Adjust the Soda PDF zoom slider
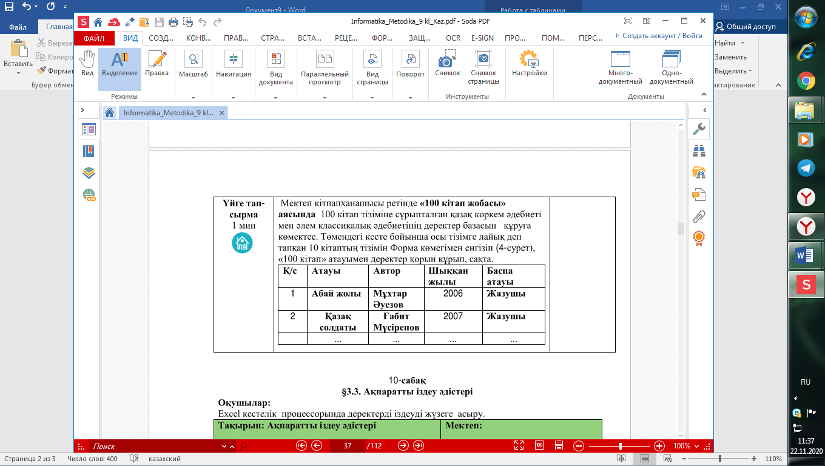 click(620, 446)
